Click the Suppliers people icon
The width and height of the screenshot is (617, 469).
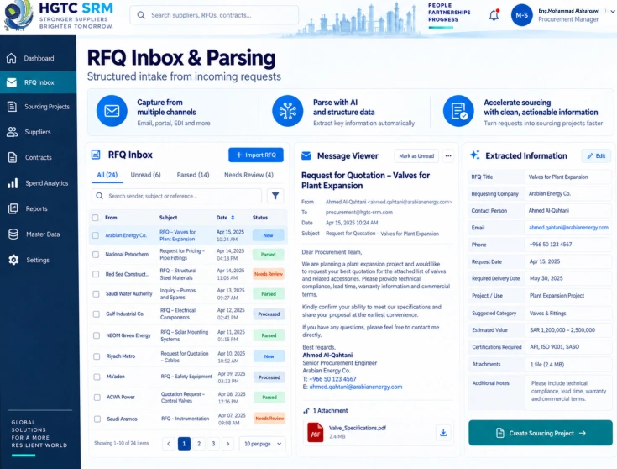tap(12, 132)
